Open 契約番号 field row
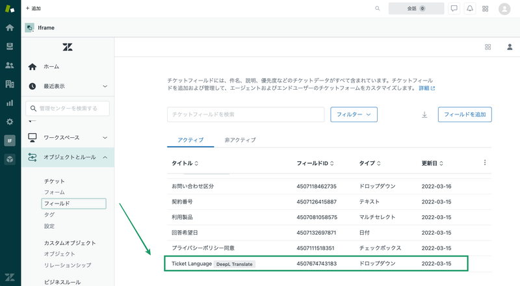520x286 pixels. tap(330, 201)
